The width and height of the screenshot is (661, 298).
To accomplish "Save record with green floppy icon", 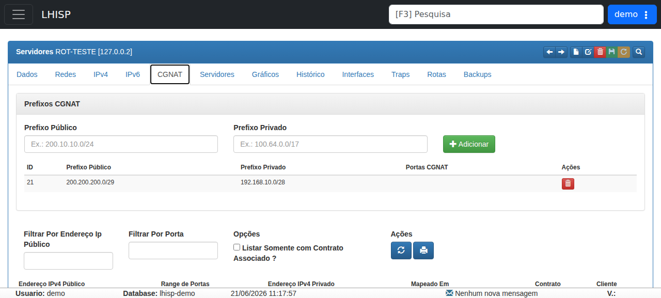I will click(611, 52).
